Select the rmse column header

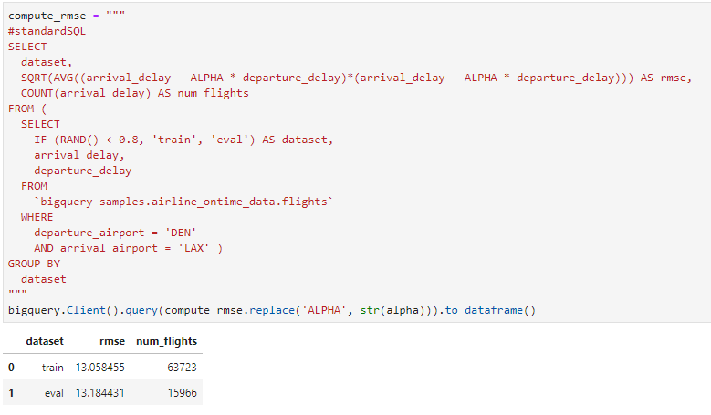click(112, 341)
